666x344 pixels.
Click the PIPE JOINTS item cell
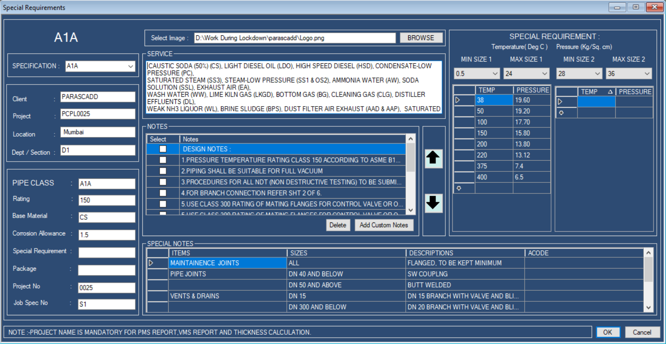(x=227, y=274)
